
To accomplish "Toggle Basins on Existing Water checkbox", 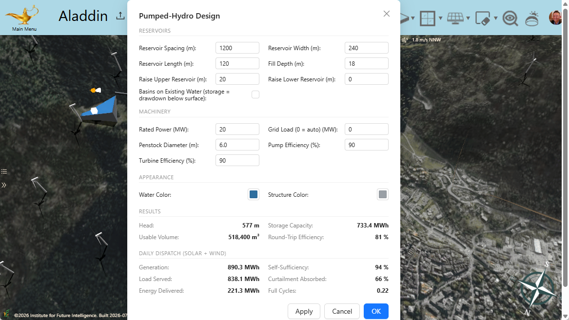I will click(x=255, y=94).
